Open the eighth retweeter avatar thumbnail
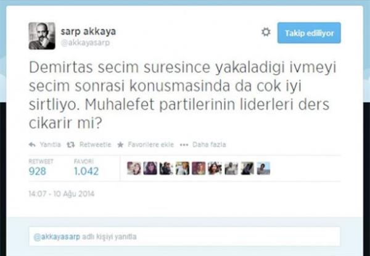Viewport: 370px width, 256px height. point(247,168)
